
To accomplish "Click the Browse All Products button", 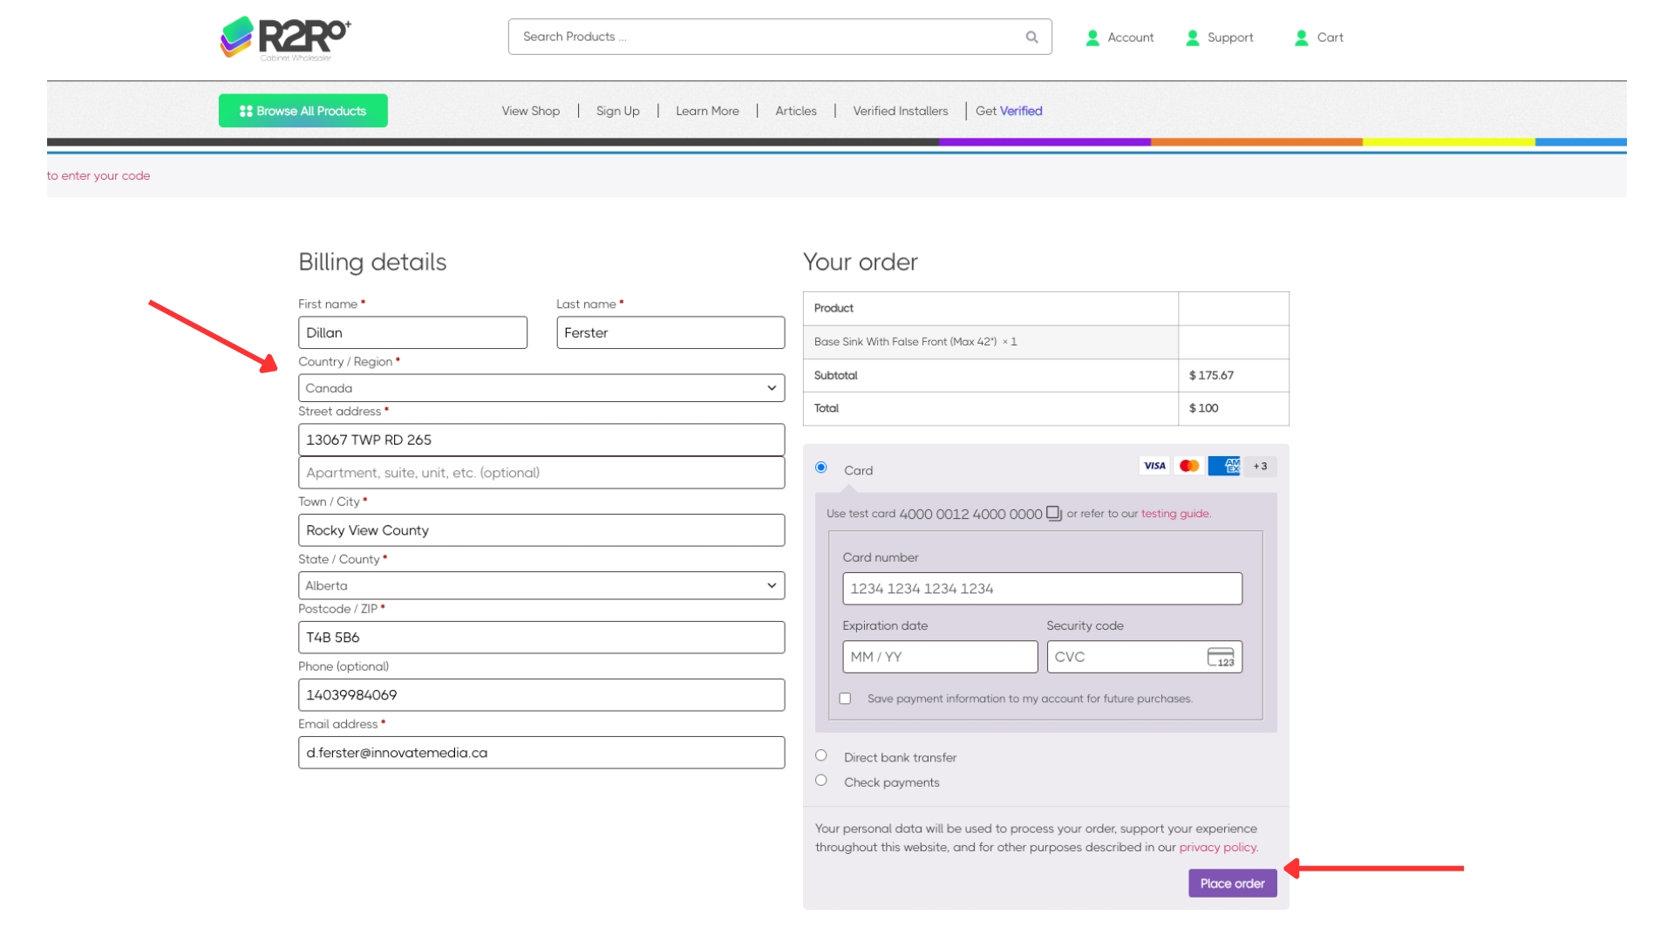I will [x=303, y=111].
